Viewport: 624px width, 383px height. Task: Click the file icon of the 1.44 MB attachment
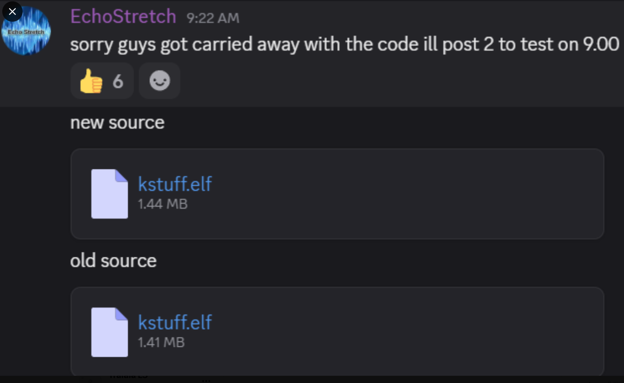(109, 194)
